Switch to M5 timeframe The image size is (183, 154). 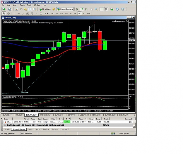point(57,13)
